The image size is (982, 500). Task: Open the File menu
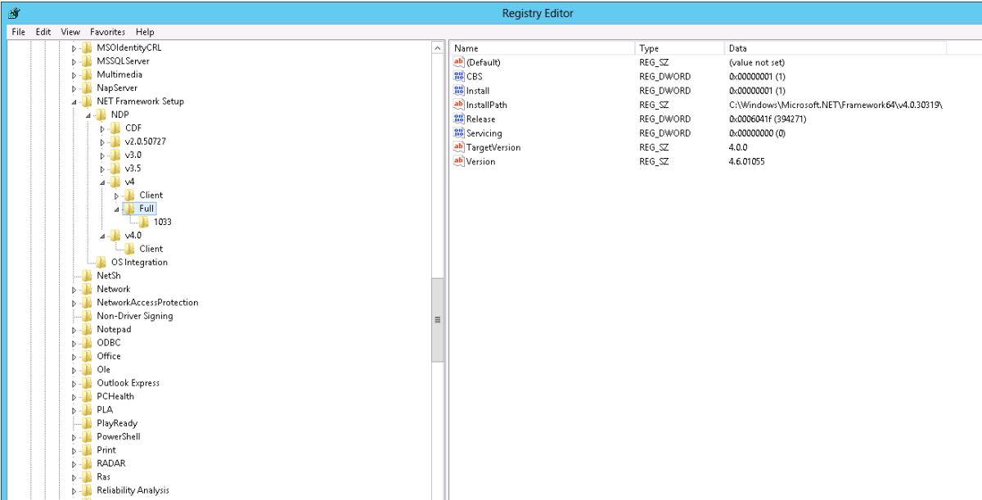(x=18, y=32)
